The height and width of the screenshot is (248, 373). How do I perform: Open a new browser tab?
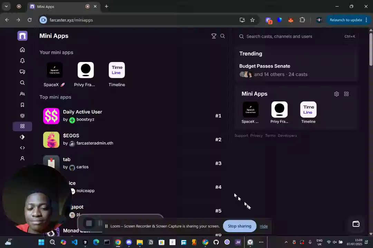107,7
